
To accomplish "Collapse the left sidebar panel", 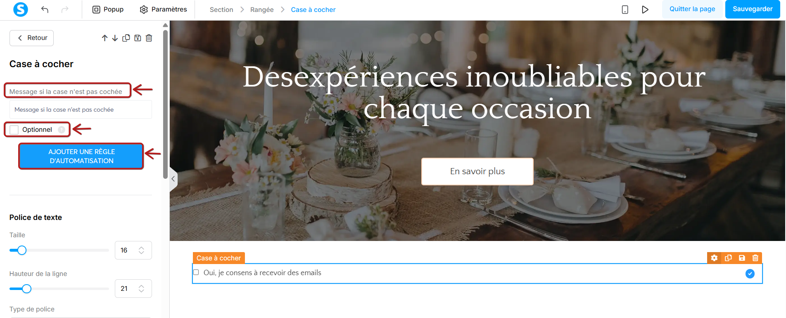I will coord(173,179).
